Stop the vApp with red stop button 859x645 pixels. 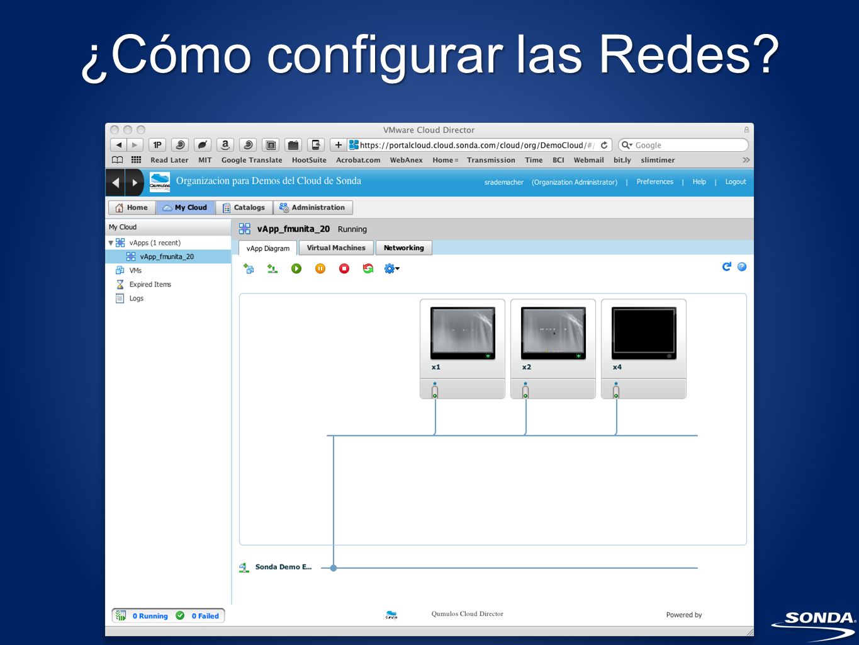(344, 268)
